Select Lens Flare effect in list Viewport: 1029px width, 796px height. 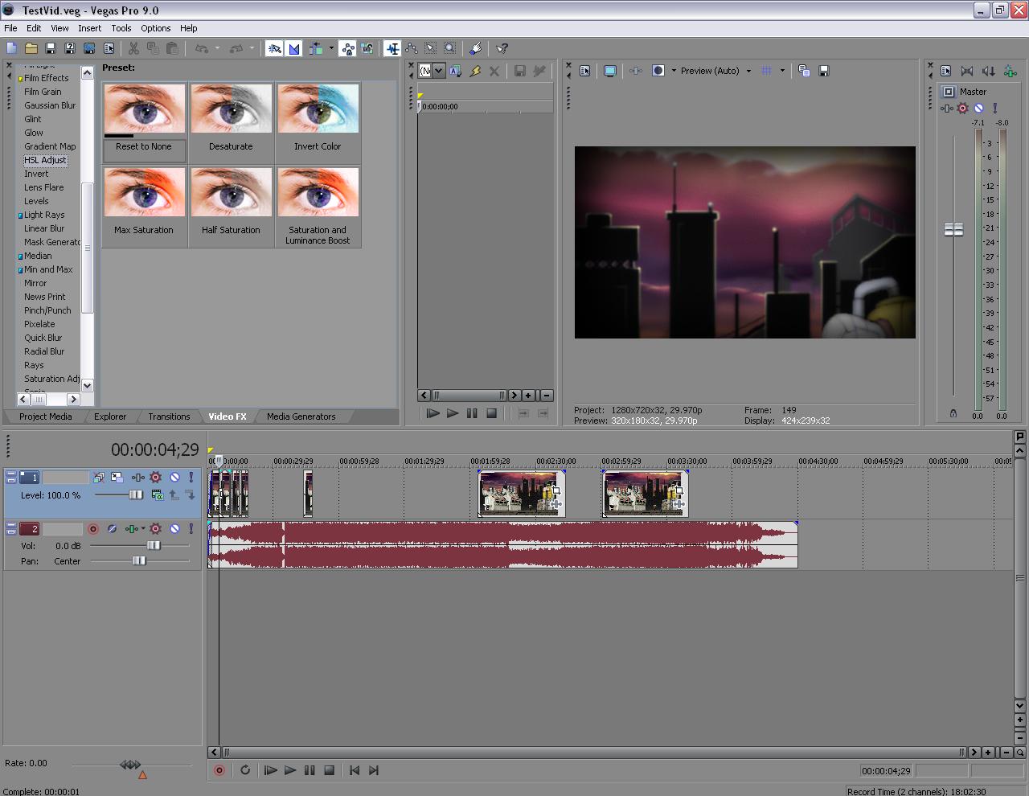(43, 187)
